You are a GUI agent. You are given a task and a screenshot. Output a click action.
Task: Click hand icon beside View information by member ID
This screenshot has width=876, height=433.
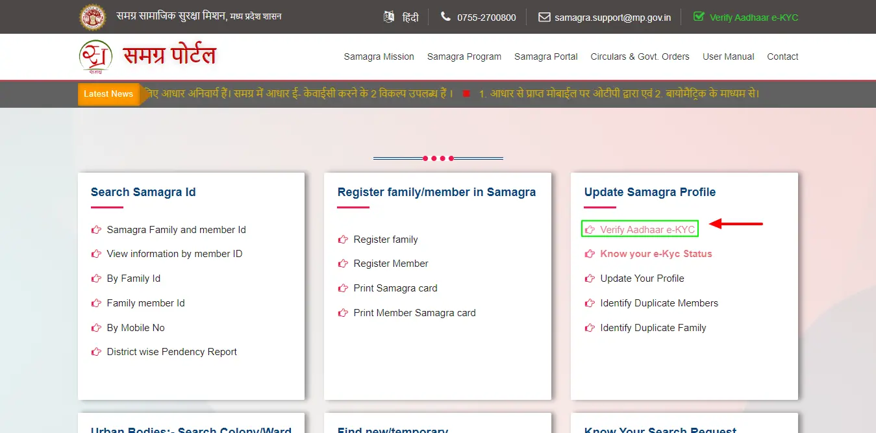pyautogui.click(x=96, y=254)
